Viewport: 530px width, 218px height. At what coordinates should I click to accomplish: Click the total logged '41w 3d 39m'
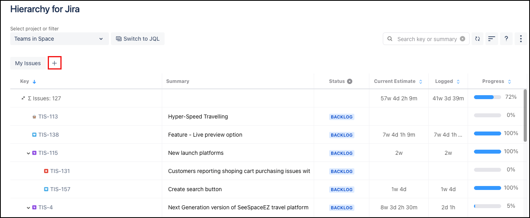[448, 98]
